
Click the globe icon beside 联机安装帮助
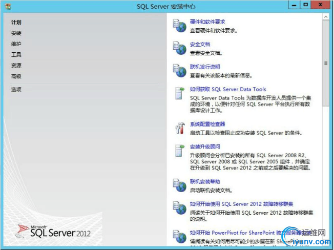click(x=180, y=185)
